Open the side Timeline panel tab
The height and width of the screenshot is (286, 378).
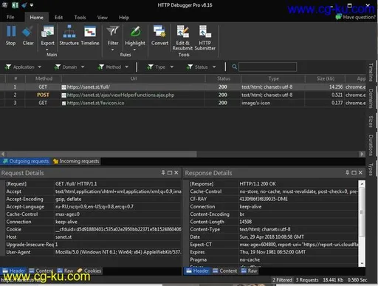click(x=371, y=72)
